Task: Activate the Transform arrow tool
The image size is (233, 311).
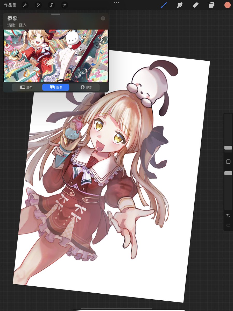Action: tap(65, 5)
